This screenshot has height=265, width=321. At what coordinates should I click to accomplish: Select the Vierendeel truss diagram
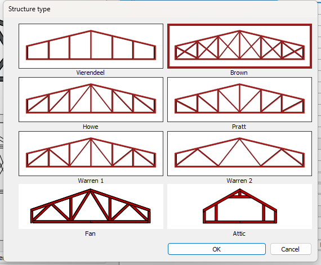91,46
